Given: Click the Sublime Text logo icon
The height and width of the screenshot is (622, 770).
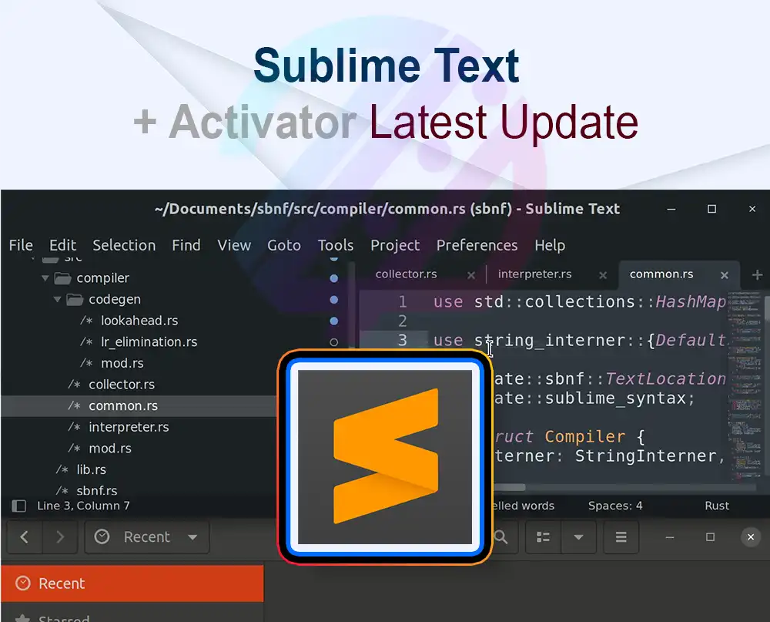Looking at the screenshot, I should (385, 455).
